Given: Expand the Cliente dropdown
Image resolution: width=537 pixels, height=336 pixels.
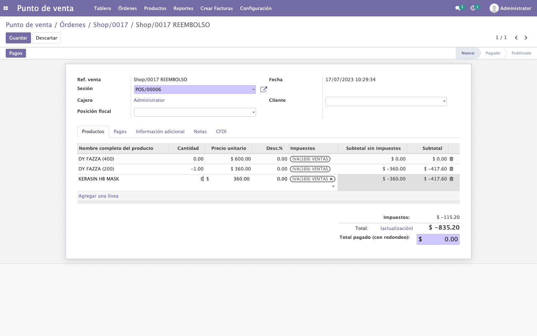Looking at the screenshot, I should pyautogui.click(x=444, y=101).
